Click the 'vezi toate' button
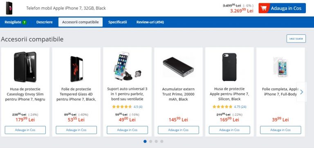314x148 pixels. coord(296,39)
